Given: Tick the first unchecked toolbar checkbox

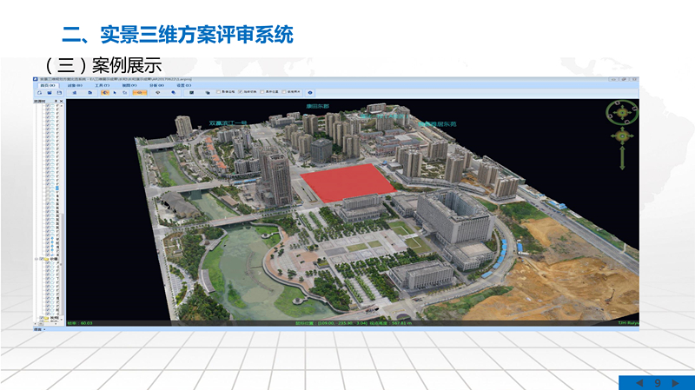Looking at the screenshot, I should 218,92.
